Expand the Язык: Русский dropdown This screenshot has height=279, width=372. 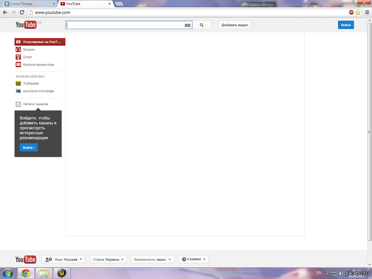[63, 259]
